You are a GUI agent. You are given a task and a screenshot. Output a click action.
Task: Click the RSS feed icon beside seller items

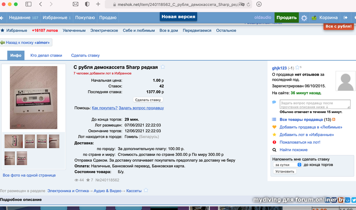coord(334,120)
